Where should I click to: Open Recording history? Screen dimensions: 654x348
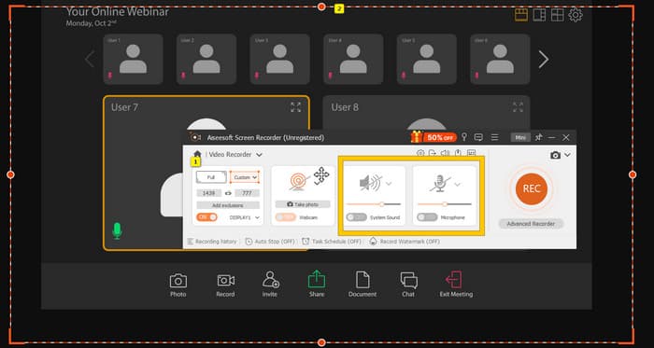click(212, 242)
